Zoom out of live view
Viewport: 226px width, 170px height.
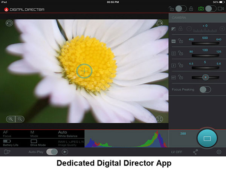20,119
